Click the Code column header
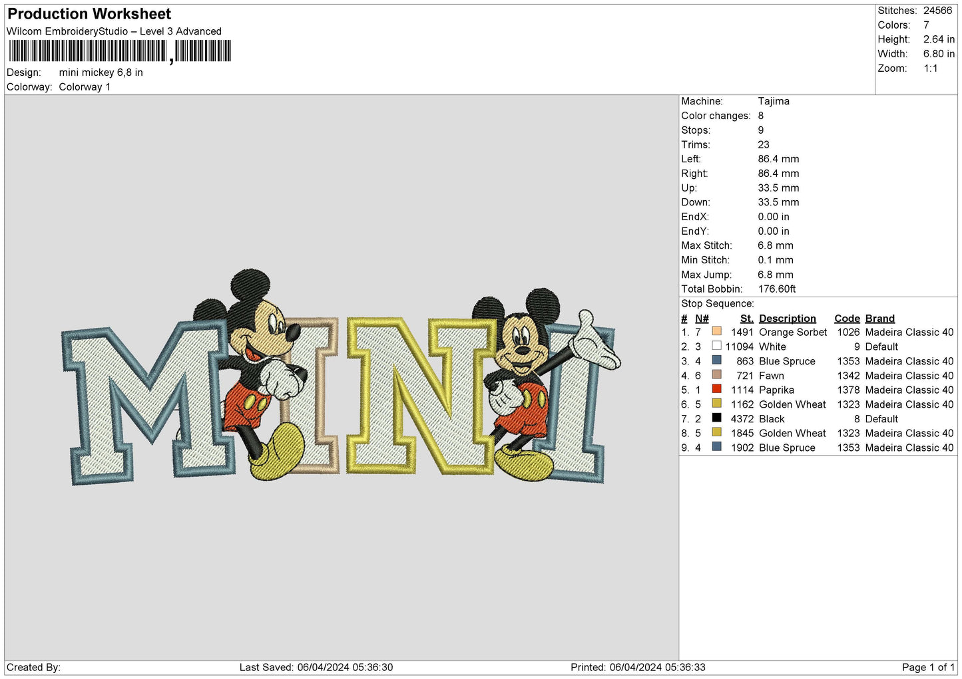Image resolution: width=962 pixels, height=679 pixels. pyautogui.click(x=847, y=319)
